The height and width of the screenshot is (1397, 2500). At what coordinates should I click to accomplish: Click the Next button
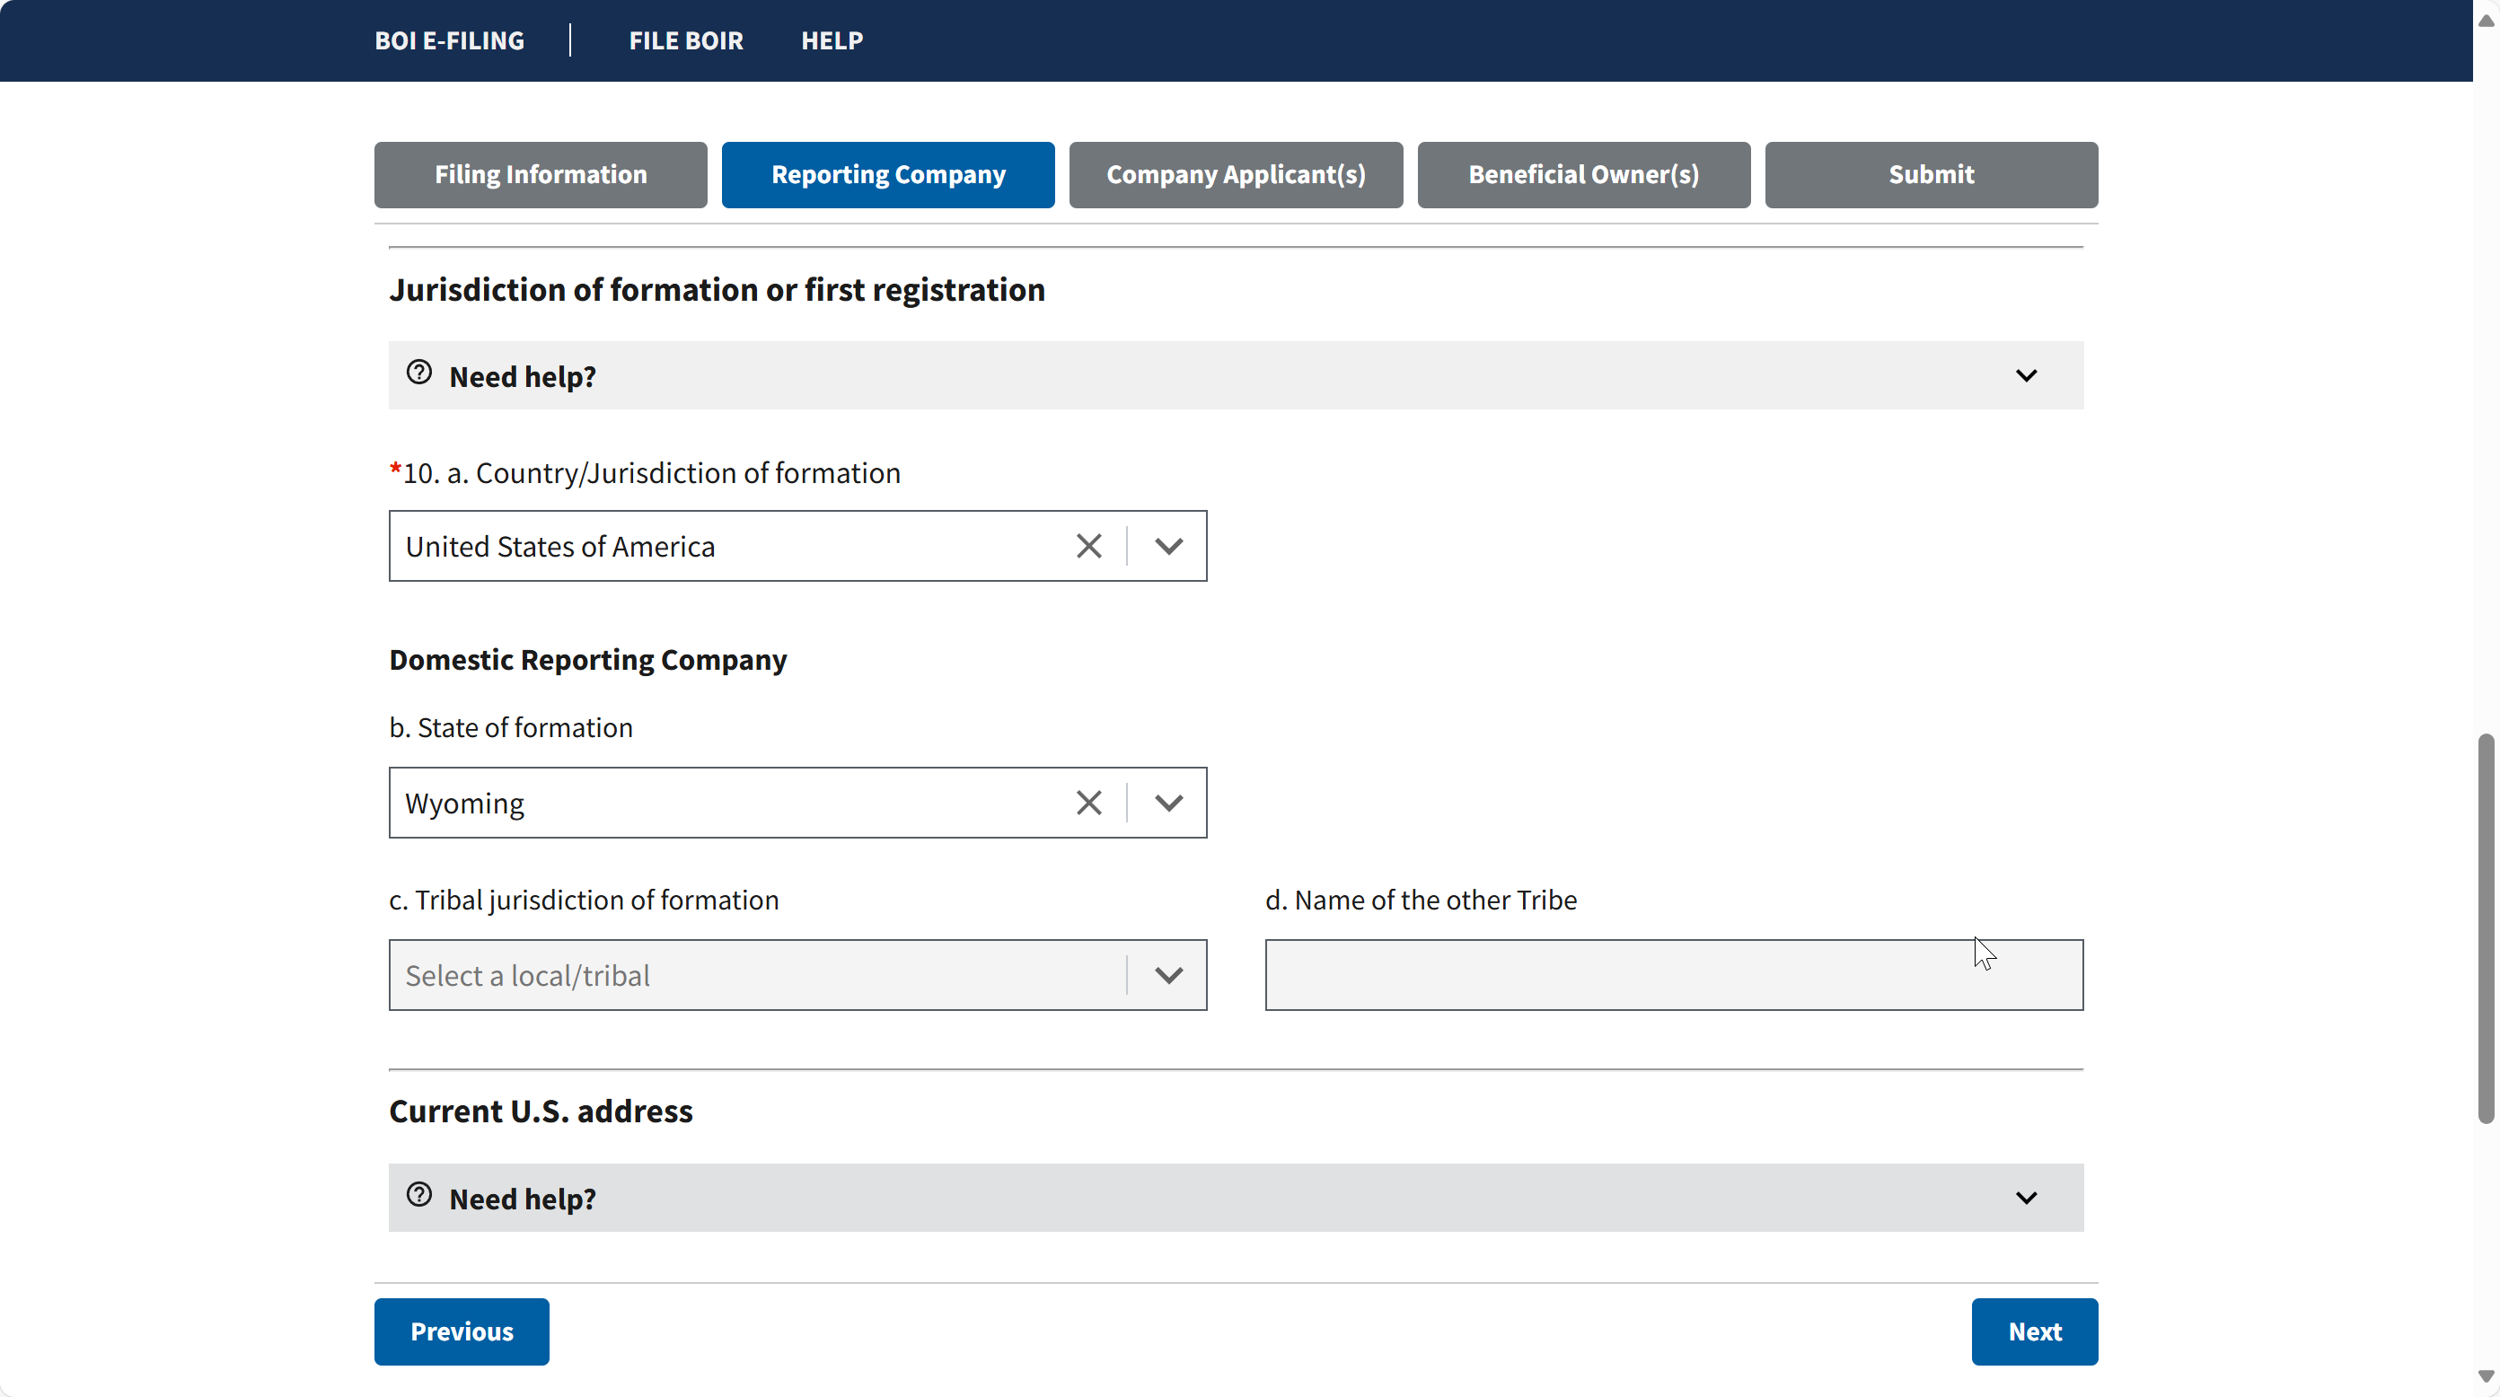click(2034, 1332)
